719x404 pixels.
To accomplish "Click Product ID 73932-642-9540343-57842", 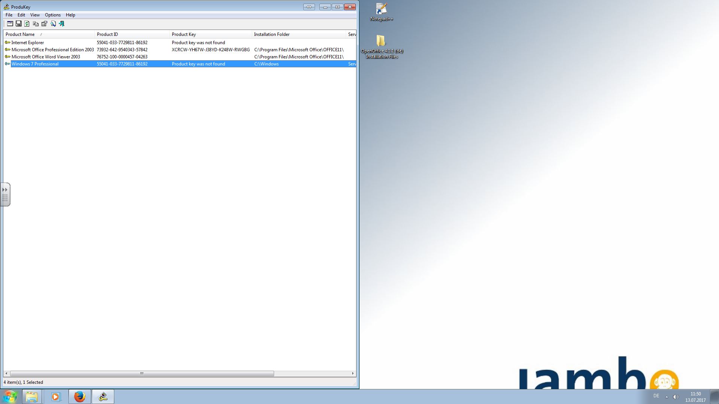I will 122,50.
